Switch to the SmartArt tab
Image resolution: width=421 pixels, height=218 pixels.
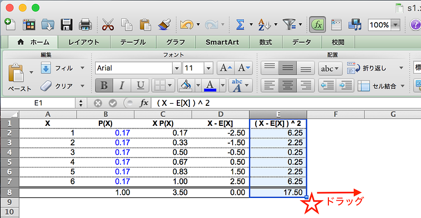coord(222,42)
